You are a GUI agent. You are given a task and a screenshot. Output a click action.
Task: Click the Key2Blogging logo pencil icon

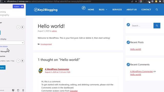[x=36, y=10]
